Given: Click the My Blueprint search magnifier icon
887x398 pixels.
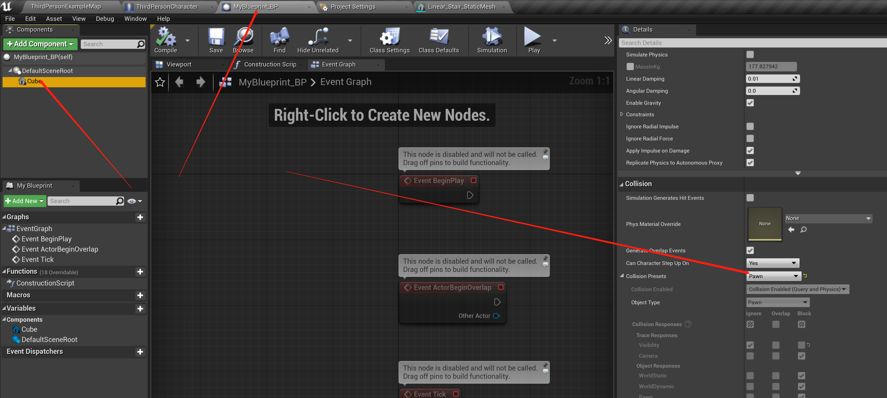Looking at the screenshot, I should tap(119, 201).
